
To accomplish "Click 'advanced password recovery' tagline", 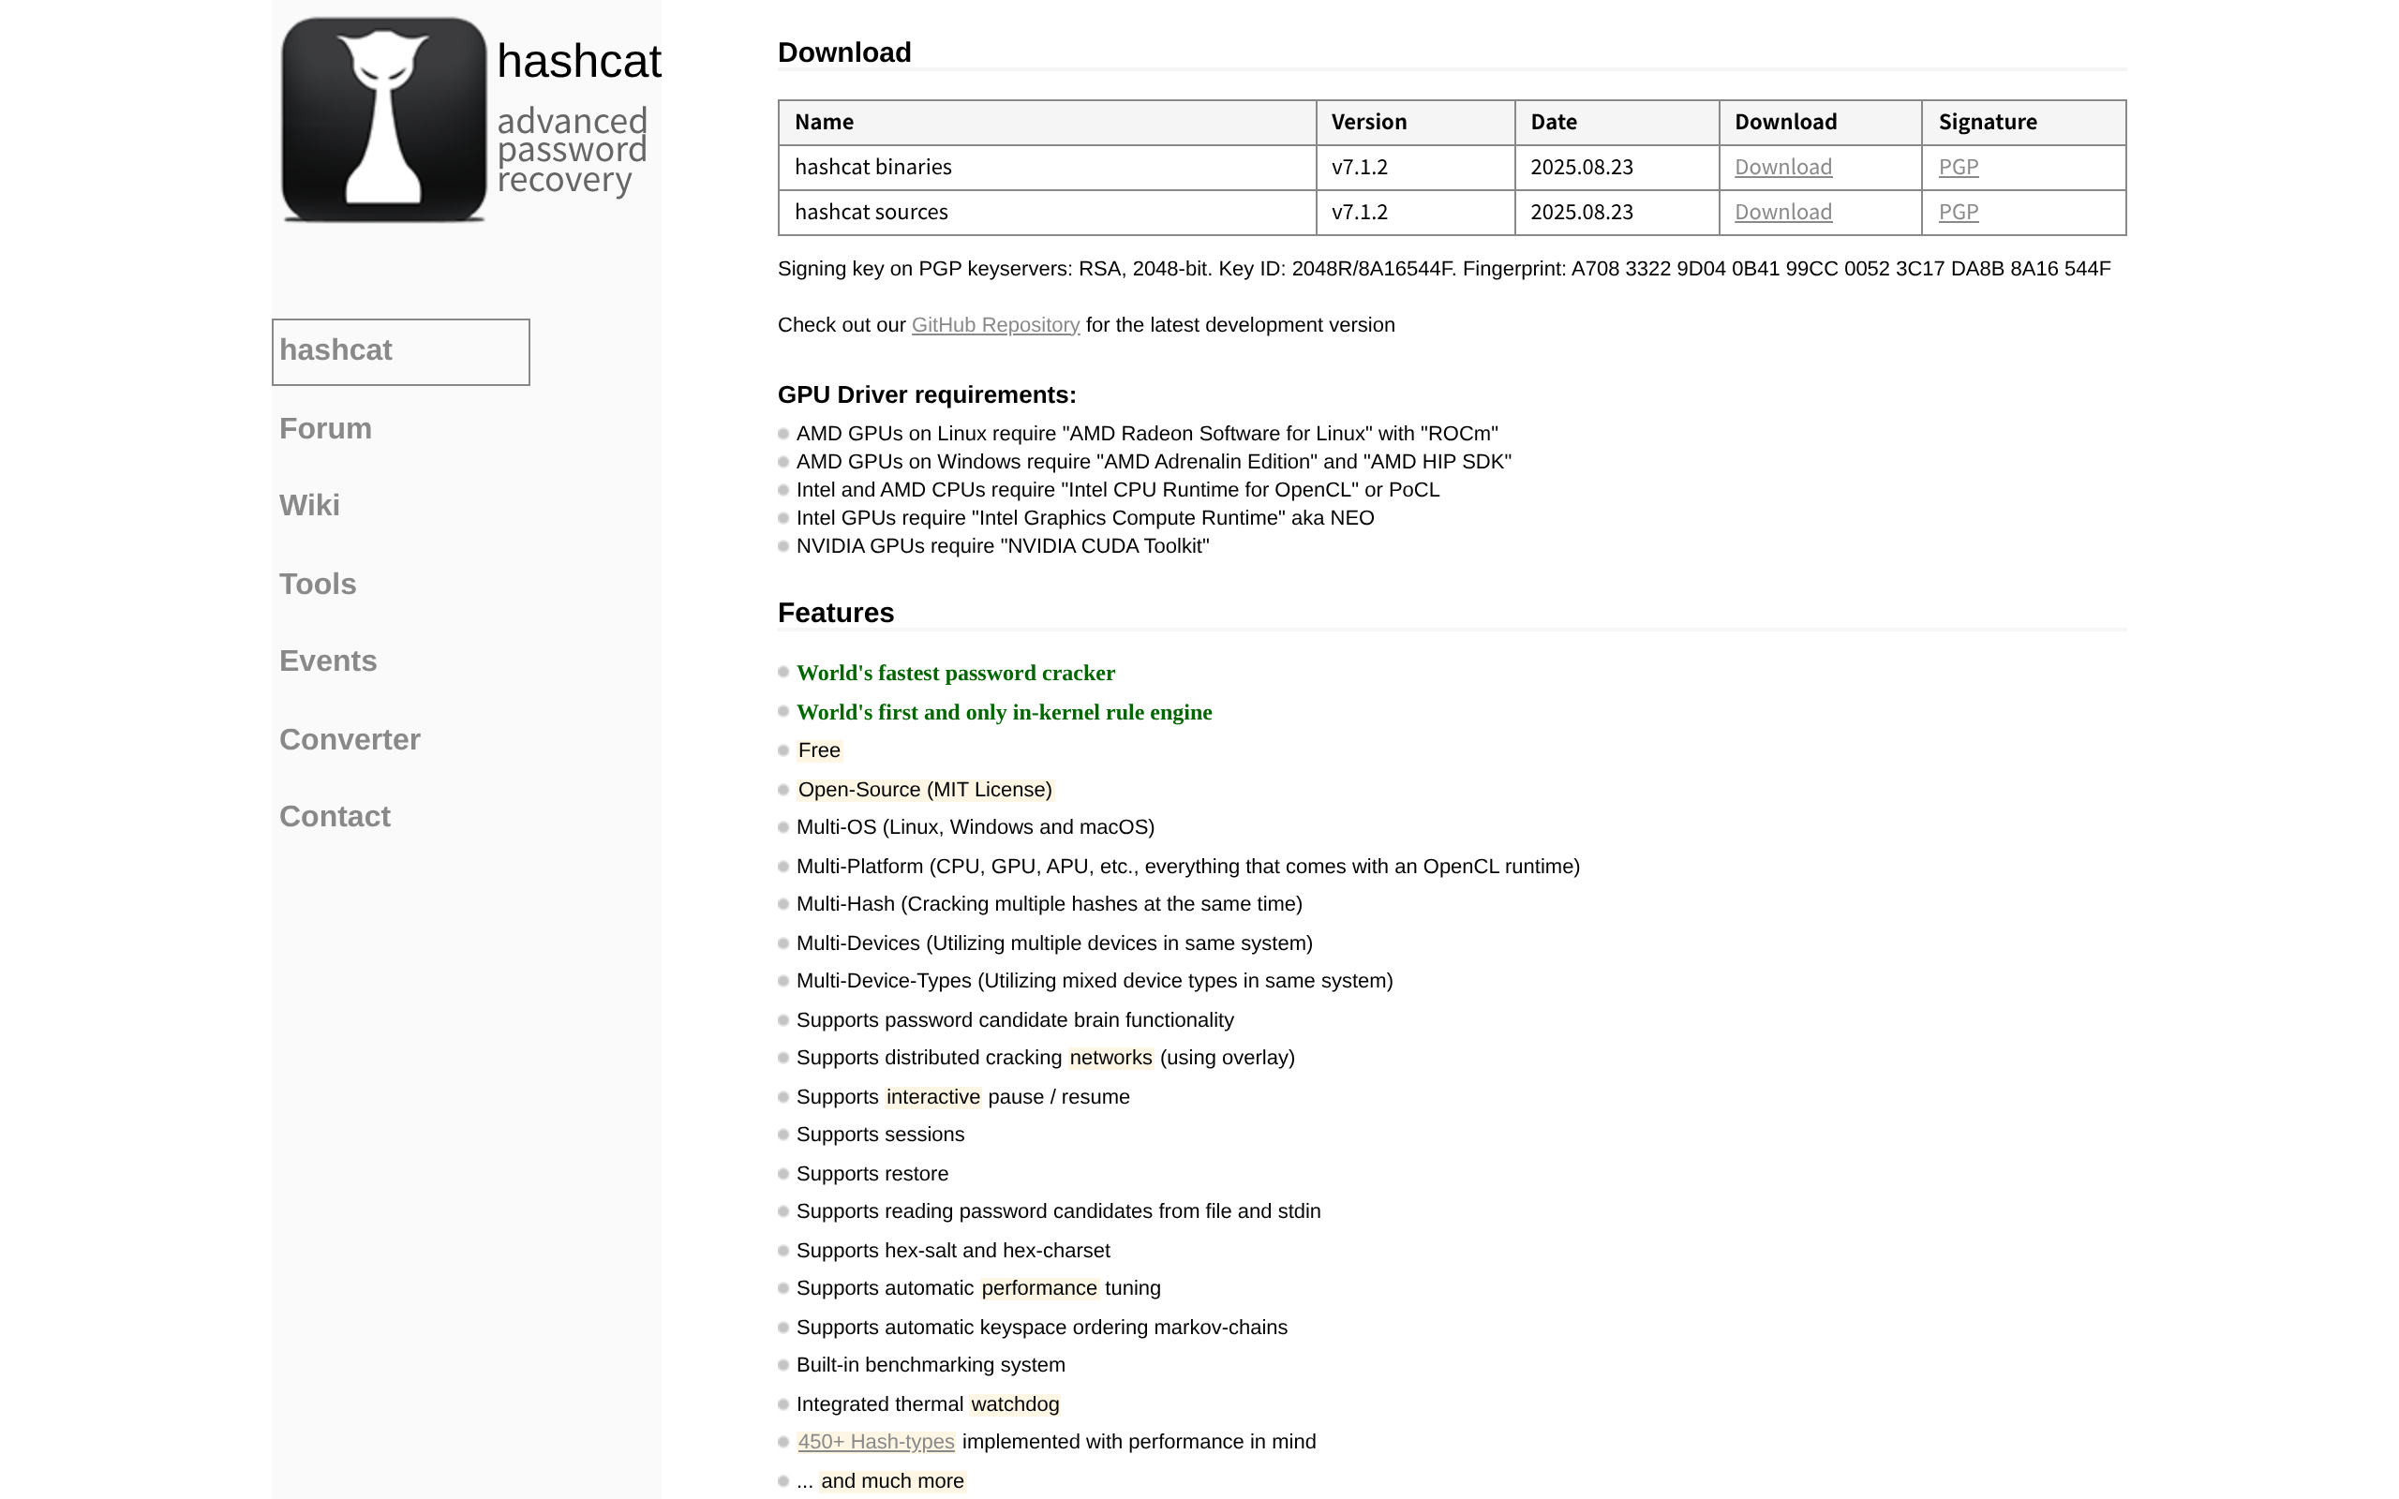I will coord(572,151).
